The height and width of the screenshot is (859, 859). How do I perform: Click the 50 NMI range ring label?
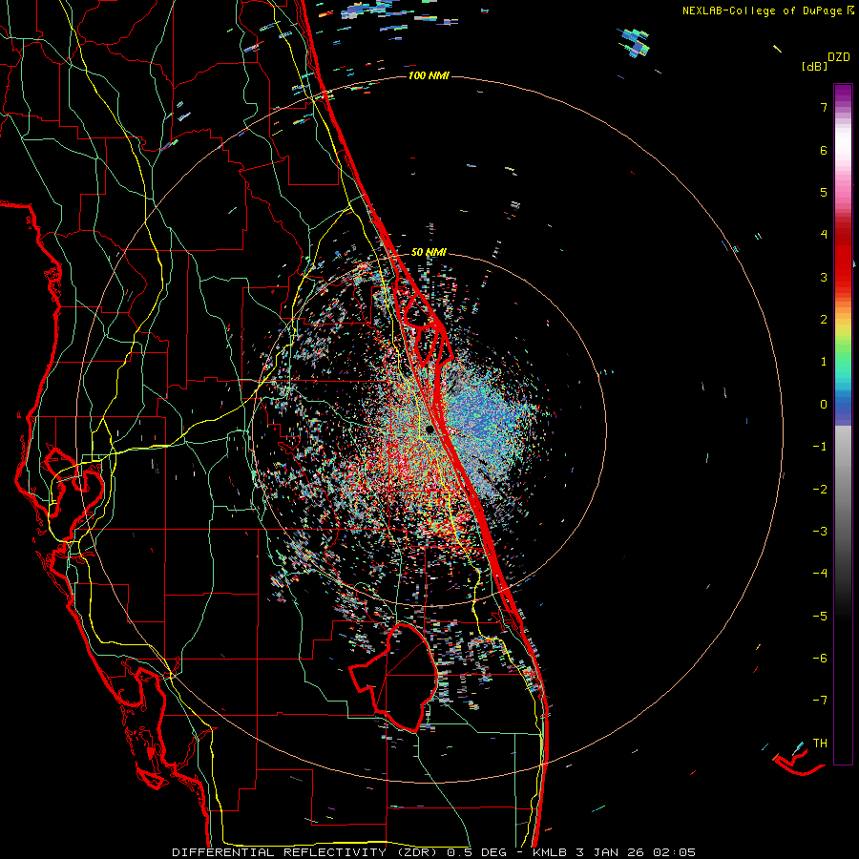click(429, 252)
